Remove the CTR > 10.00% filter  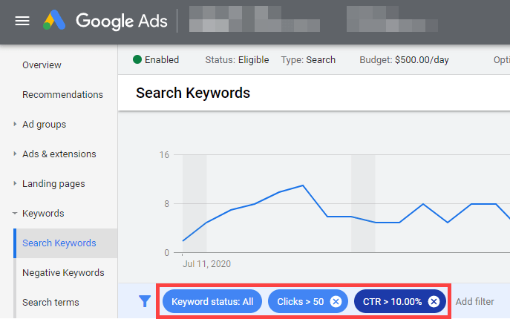pyautogui.click(x=434, y=302)
